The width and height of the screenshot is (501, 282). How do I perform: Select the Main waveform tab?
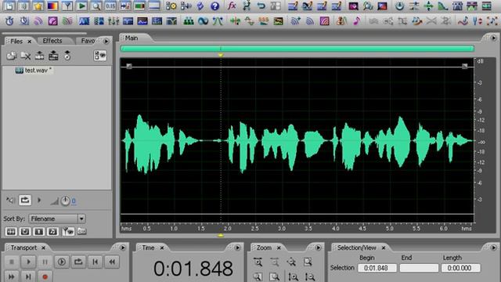[132, 38]
